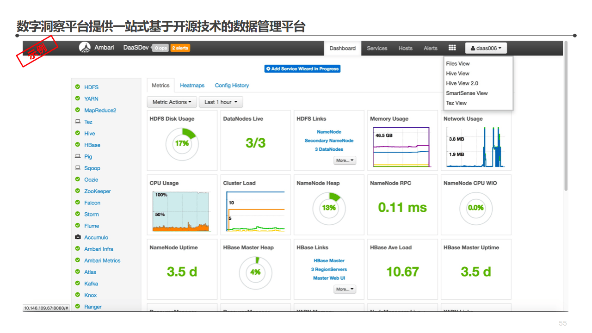
Task: Switch to the Heatmaps tab
Action: tap(192, 86)
